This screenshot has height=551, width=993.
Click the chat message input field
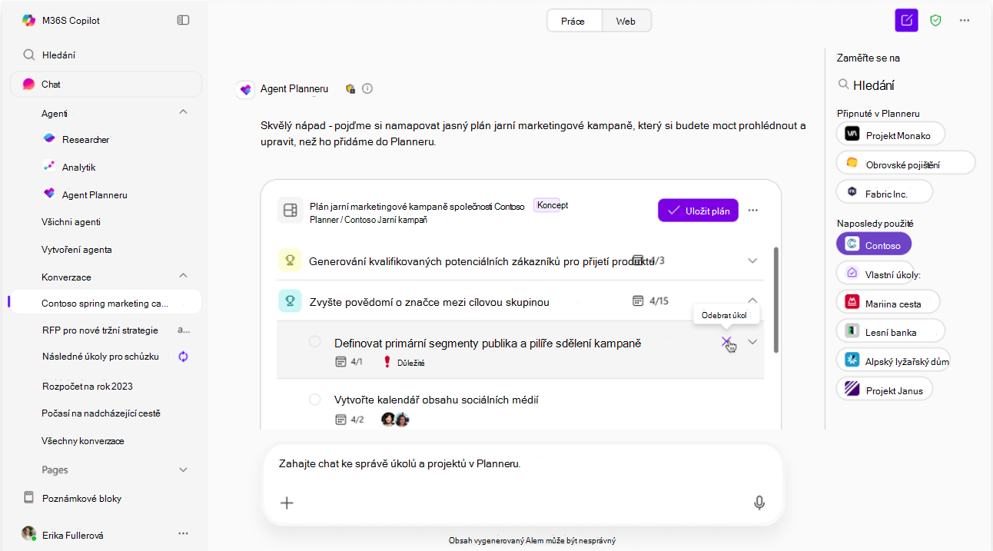[521, 464]
